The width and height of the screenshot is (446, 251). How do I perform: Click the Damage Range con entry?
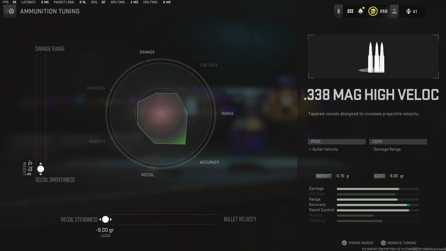[x=385, y=149]
